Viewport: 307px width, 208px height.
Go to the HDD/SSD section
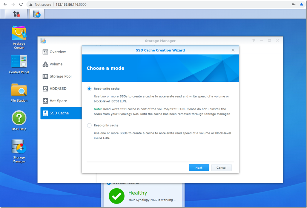pos(61,89)
